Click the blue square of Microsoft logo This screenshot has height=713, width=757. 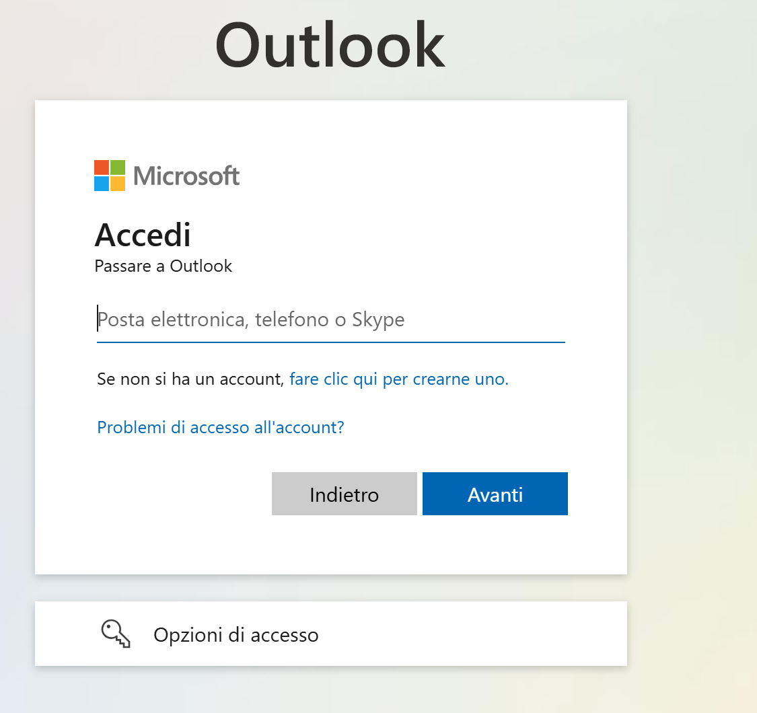(102, 184)
